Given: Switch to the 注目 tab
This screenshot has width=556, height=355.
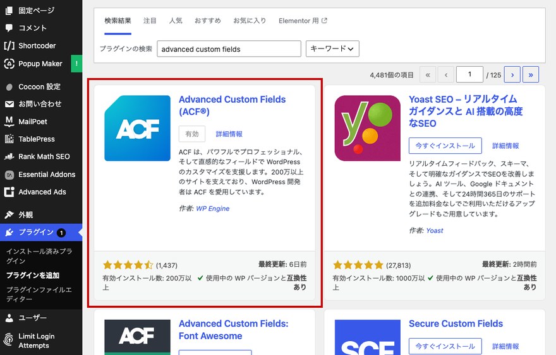Looking at the screenshot, I should click(x=150, y=21).
